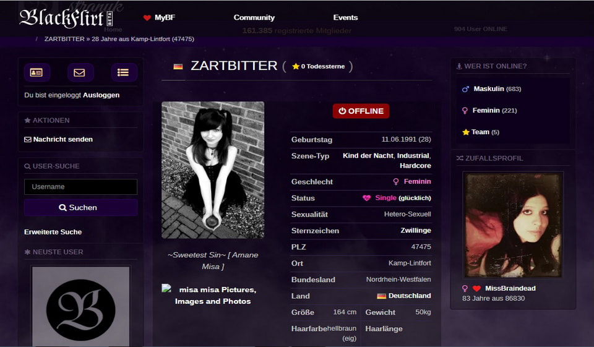Click the breadcrumb ZARTBITTER » 28 Jahre text
The width and height of the screenshot is (594, 347).
point(119,39)
